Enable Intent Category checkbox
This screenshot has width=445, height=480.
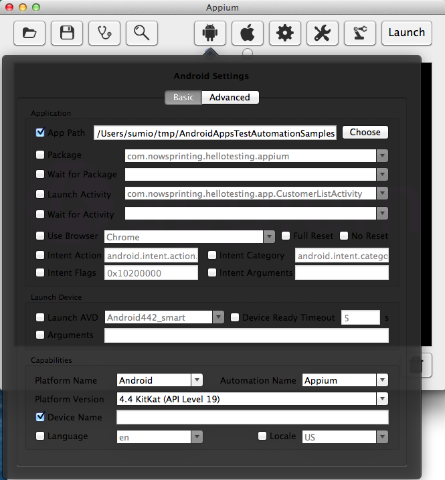click(x=212, y=255)
